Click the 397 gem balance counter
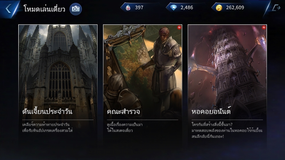The image size is (285, 160). [139, 7]
